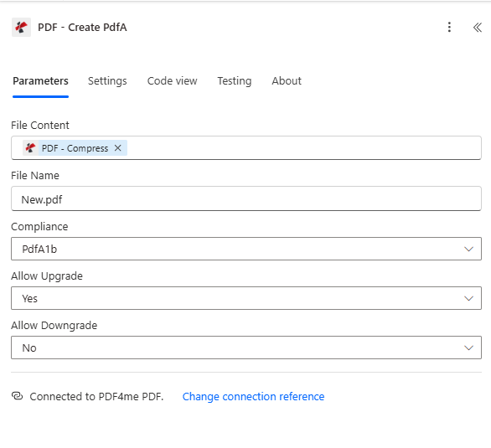
Task: Click the connection link icon
Action: click(18, 396)
